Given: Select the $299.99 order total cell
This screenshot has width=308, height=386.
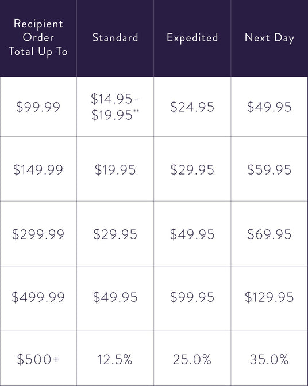Looking at the screenshot, I should [x=38, y=234].
